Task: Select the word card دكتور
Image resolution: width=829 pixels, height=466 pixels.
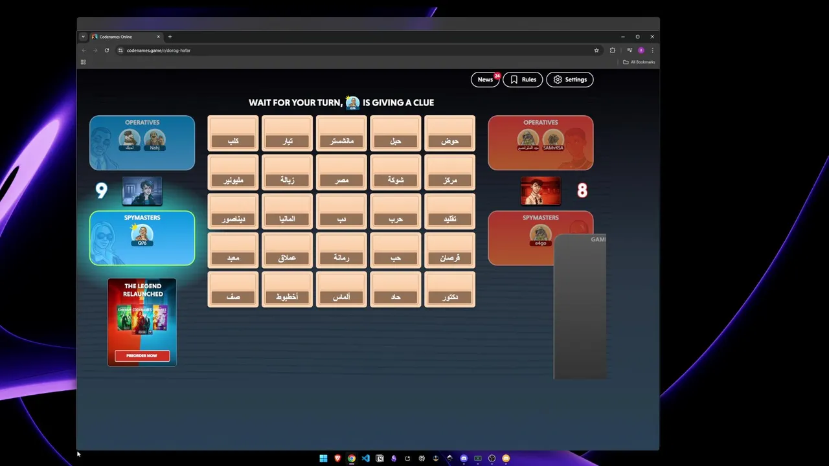Action: (x=449, y=289)
